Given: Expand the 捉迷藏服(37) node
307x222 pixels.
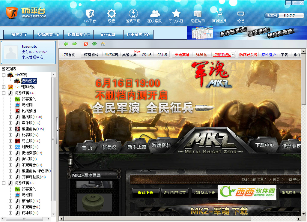Looking at the screenshot, I should (10, 153).
